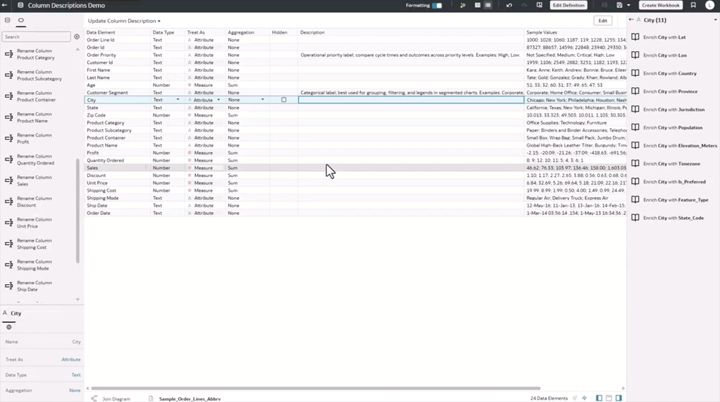Open the City row Treat As dropdown
Image resolution: width=720 pixels, height=402 pixels.
(x=219, y=99)
